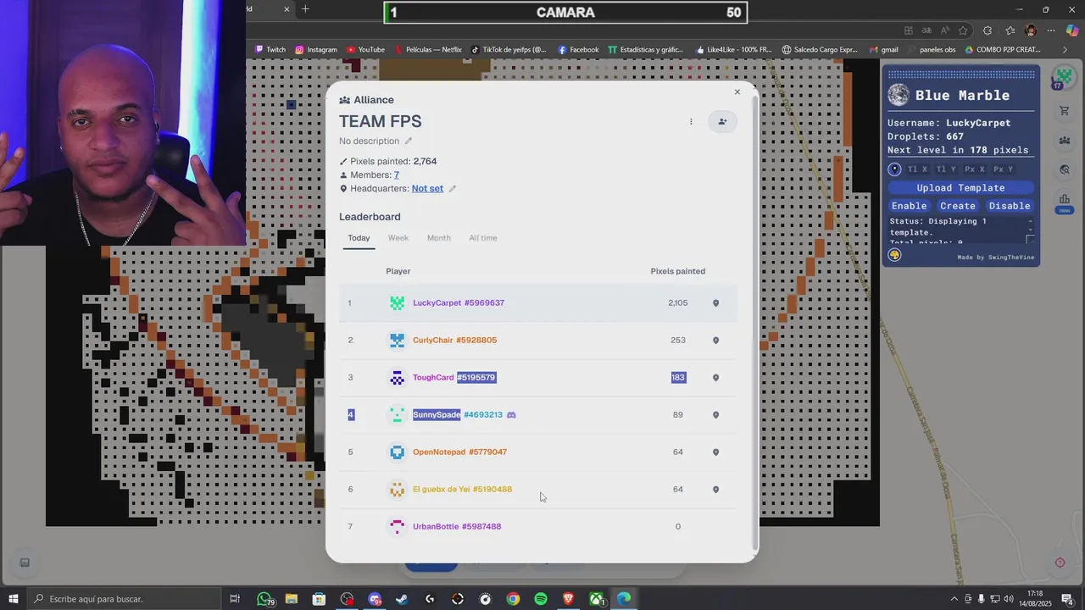Image resolution: width=1085 pixels, height=610 pixels.
Task: Select player OpenNotepad #5779047
Action: pos(459,452)
